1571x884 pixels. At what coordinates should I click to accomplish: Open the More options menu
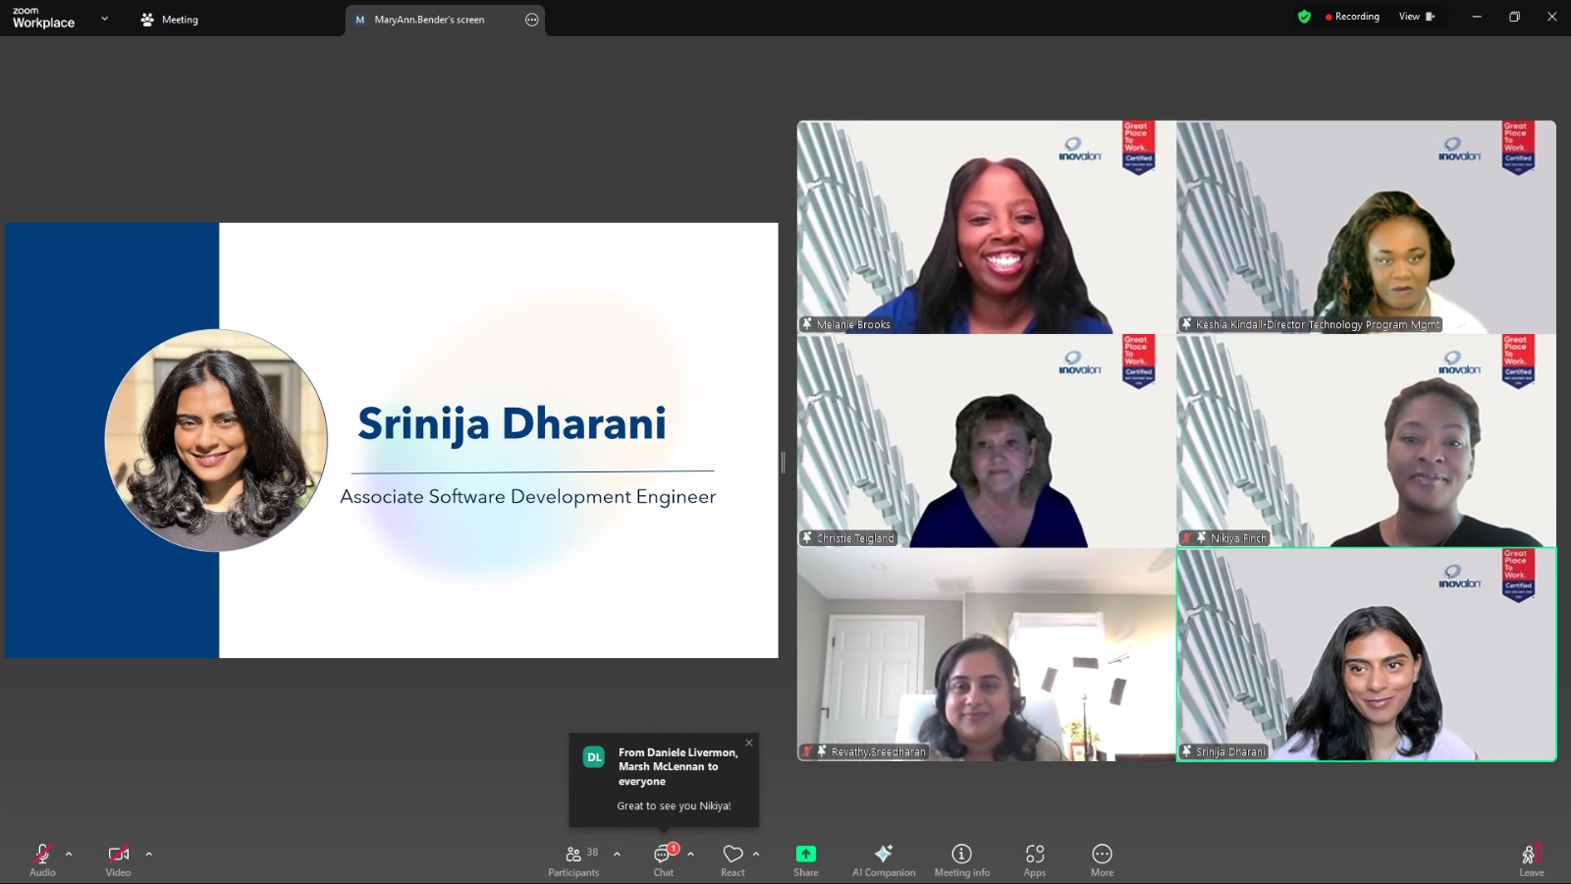tap(1102, 858)
